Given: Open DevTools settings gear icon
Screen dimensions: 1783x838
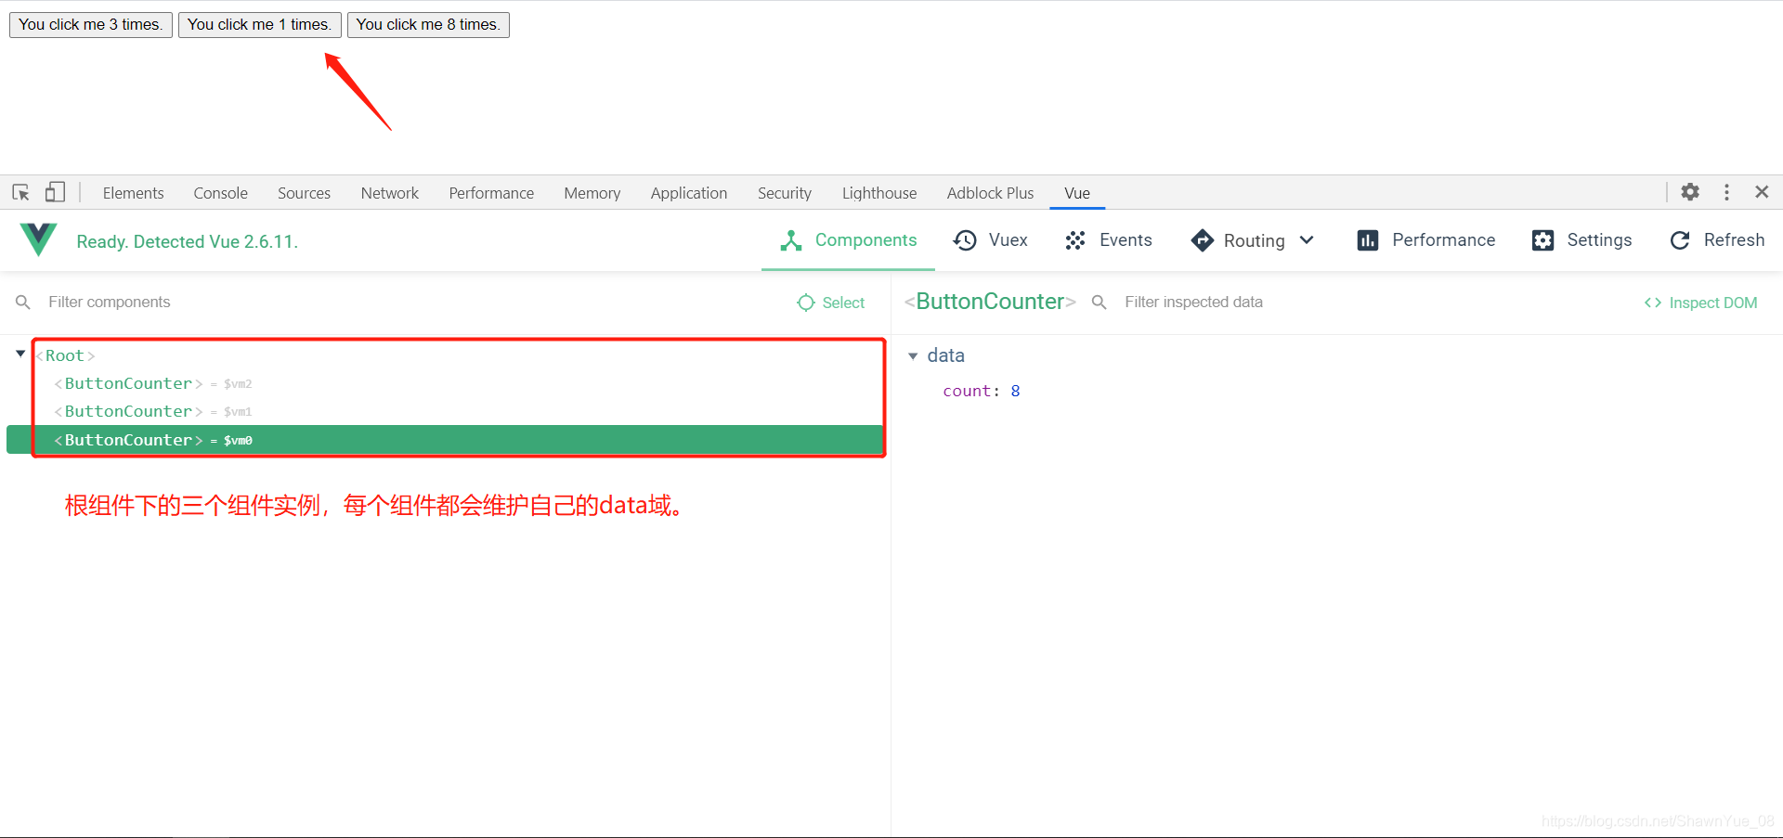Looking at the screenshot, I should pyautogui.click(x=1690, y=192).
